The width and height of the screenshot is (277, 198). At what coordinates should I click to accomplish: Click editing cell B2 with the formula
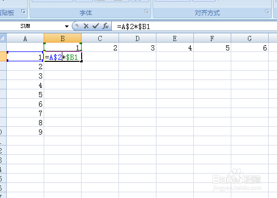(63, 57)
